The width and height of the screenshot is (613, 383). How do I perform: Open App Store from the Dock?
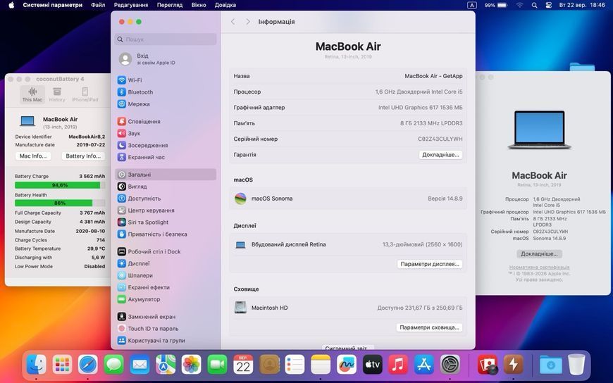423,365
